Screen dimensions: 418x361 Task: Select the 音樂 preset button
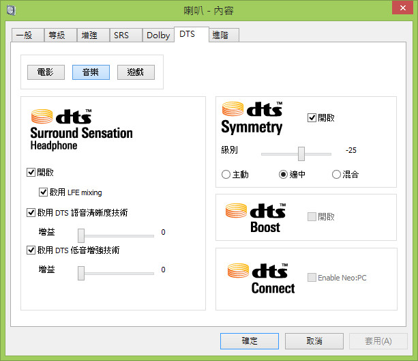[x=91, y=72]
